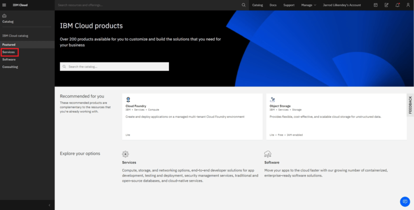Image resolution: width=414 pixels, height=210 pixels.
Task: Click the 'Lite' tag on Cloud Foundry card
Action: [128, 135]
